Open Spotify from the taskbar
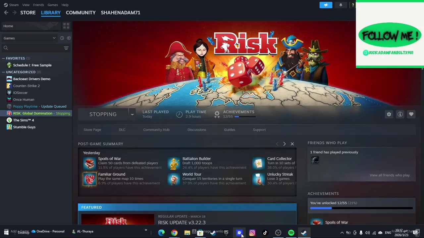This screenshot has height=238, width=424. point(291,233)
